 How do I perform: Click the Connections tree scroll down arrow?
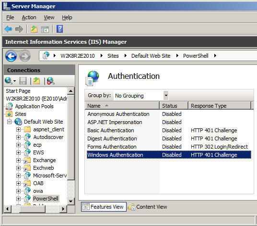(x=71, y=201)
